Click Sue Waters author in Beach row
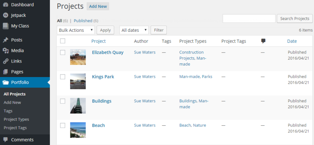Image resolution: width=314 pixels, height=145 pixels. tap(144, 125)
